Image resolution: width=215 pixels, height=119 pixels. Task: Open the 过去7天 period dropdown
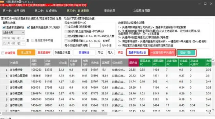tap(14, 33)
